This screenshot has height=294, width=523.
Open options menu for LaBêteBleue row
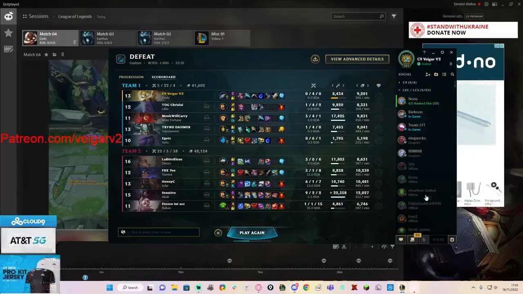click(x=207, y=161)
